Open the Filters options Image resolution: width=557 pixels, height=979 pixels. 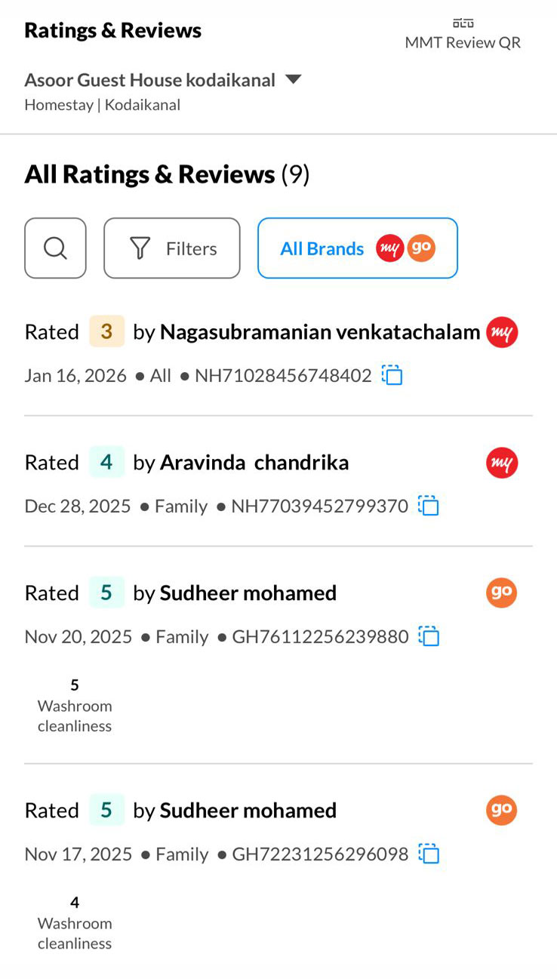click(x=172, y=248)
